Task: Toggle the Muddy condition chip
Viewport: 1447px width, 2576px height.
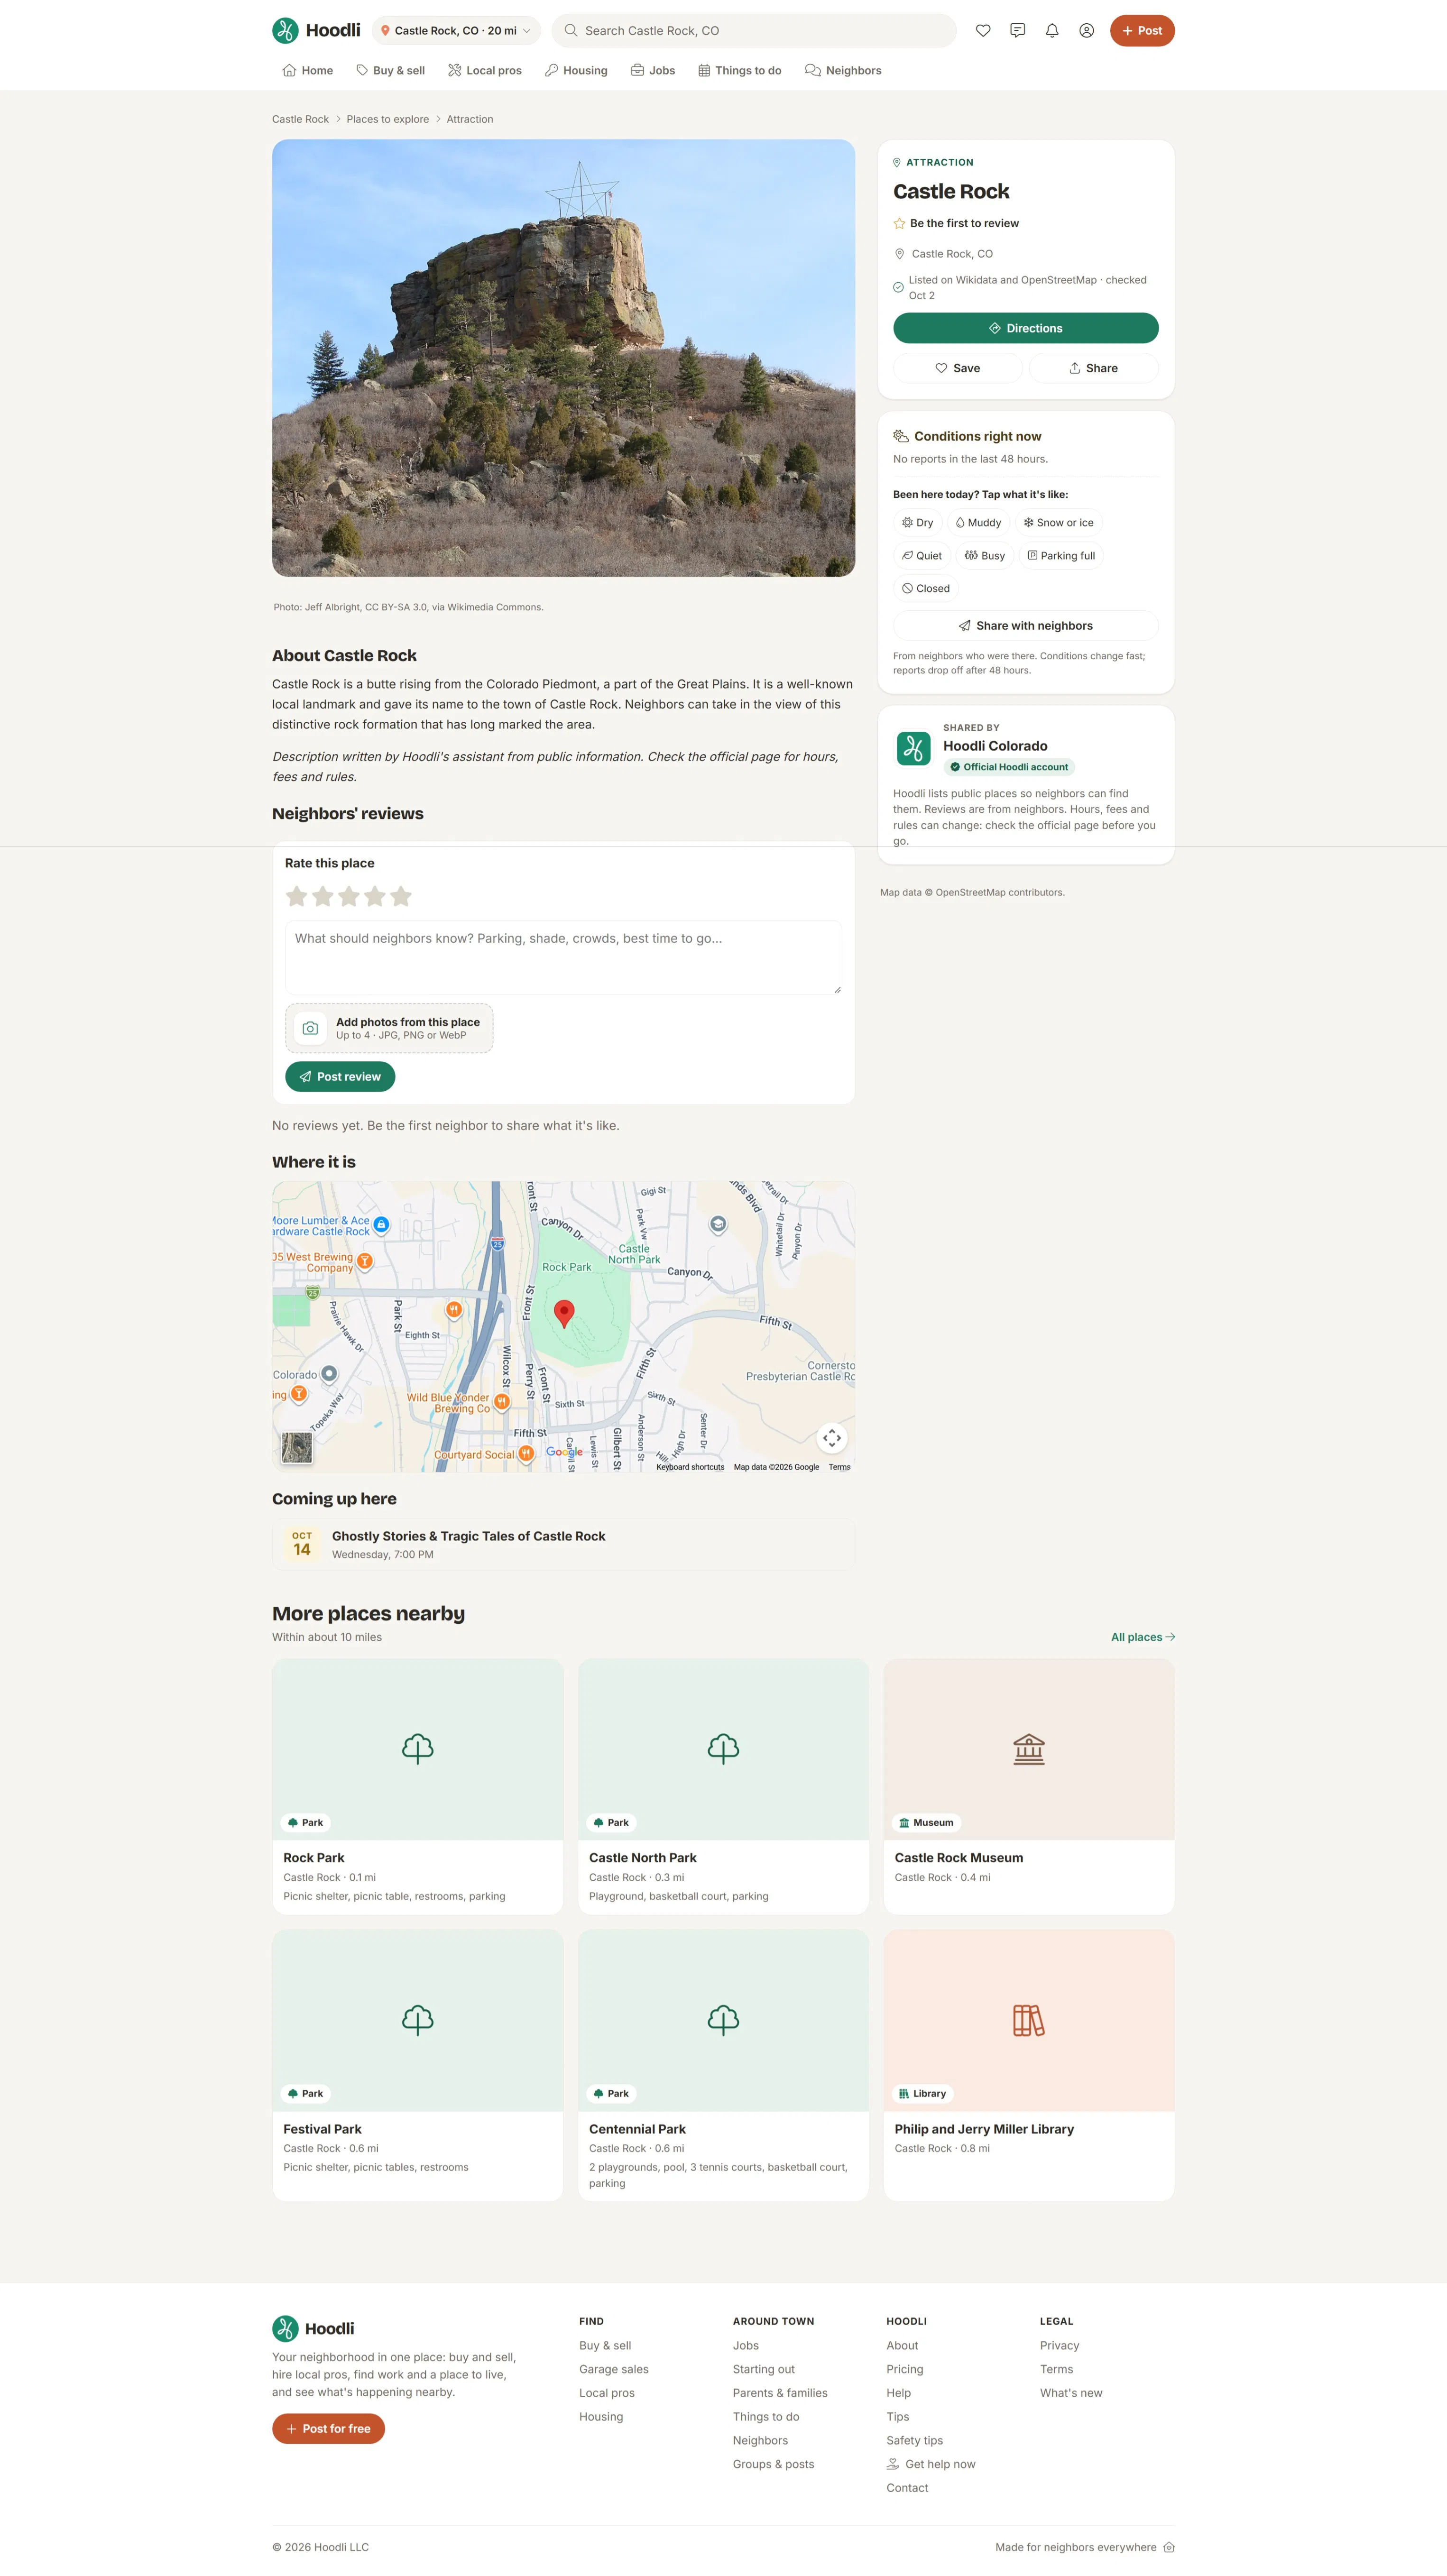Action: click(x=978, y=523)
